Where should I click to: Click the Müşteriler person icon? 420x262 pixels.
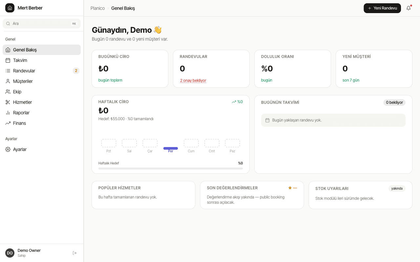(x=8, y=81)
